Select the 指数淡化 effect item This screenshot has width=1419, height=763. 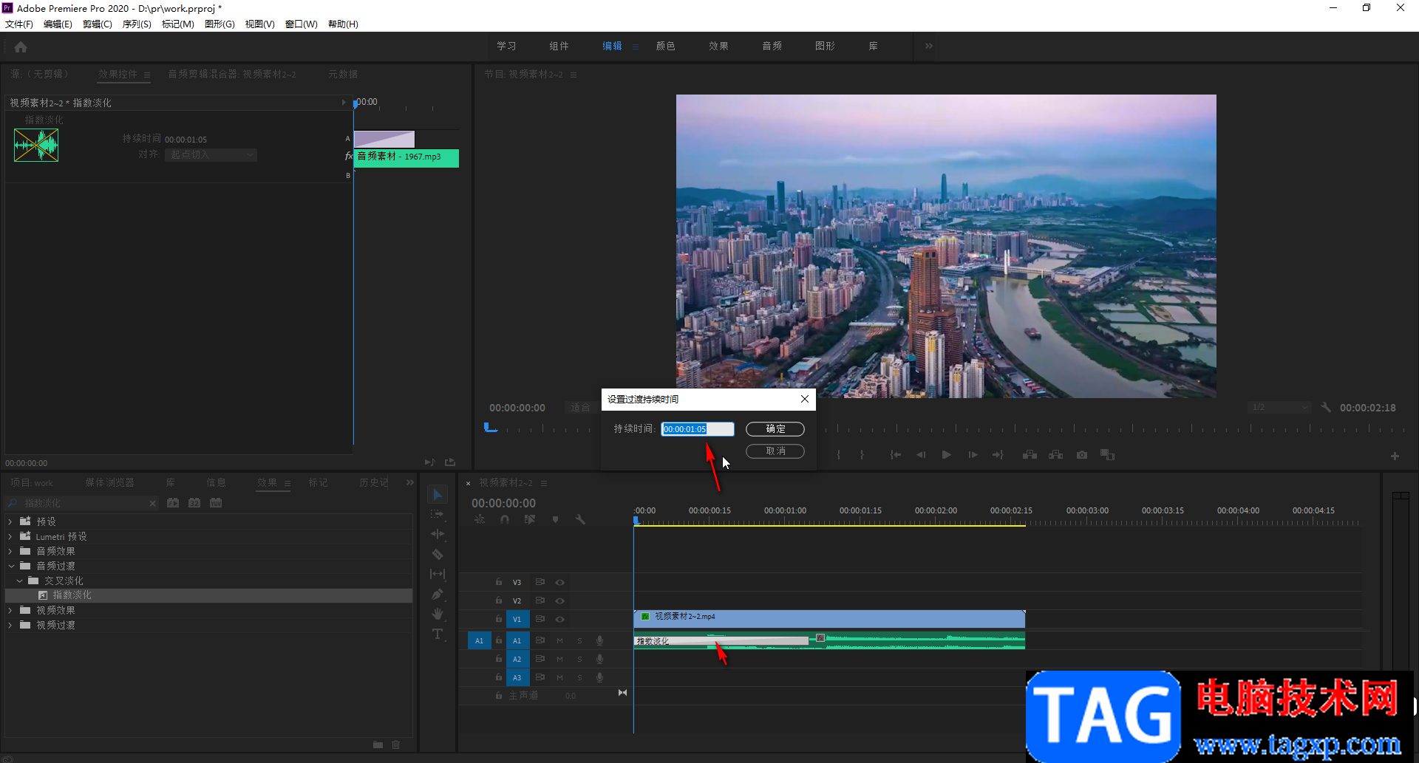209,595
